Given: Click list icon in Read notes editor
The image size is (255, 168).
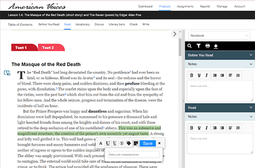Looking at the screenshot, I should point(238,128).
